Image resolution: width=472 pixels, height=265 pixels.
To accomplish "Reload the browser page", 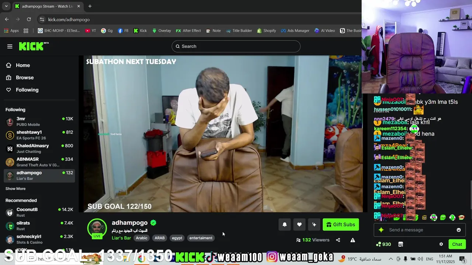I will click(x=29, y=20).
